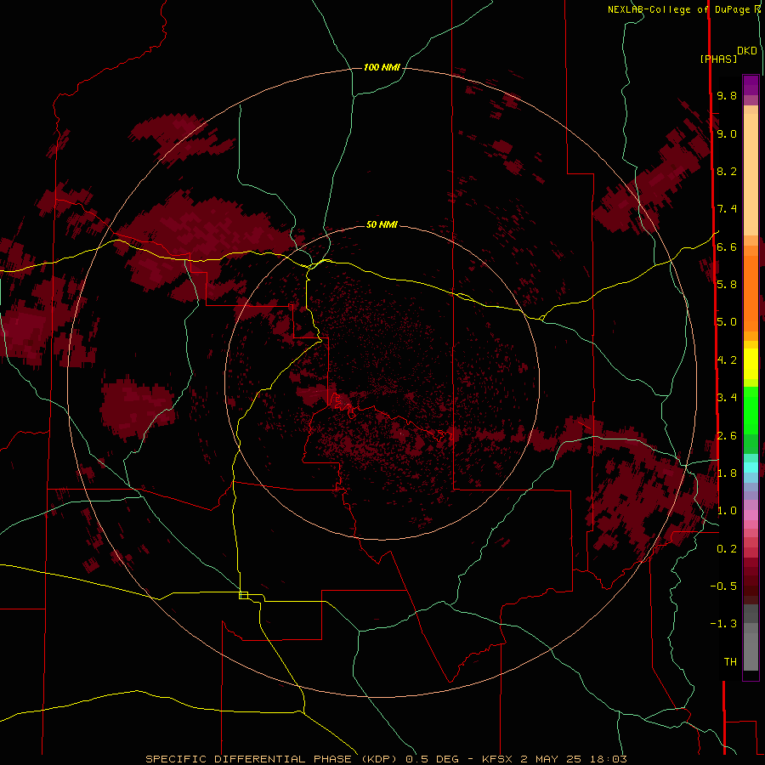
Task: Select the 8.2 value on the legend
Action: [727, 171]
